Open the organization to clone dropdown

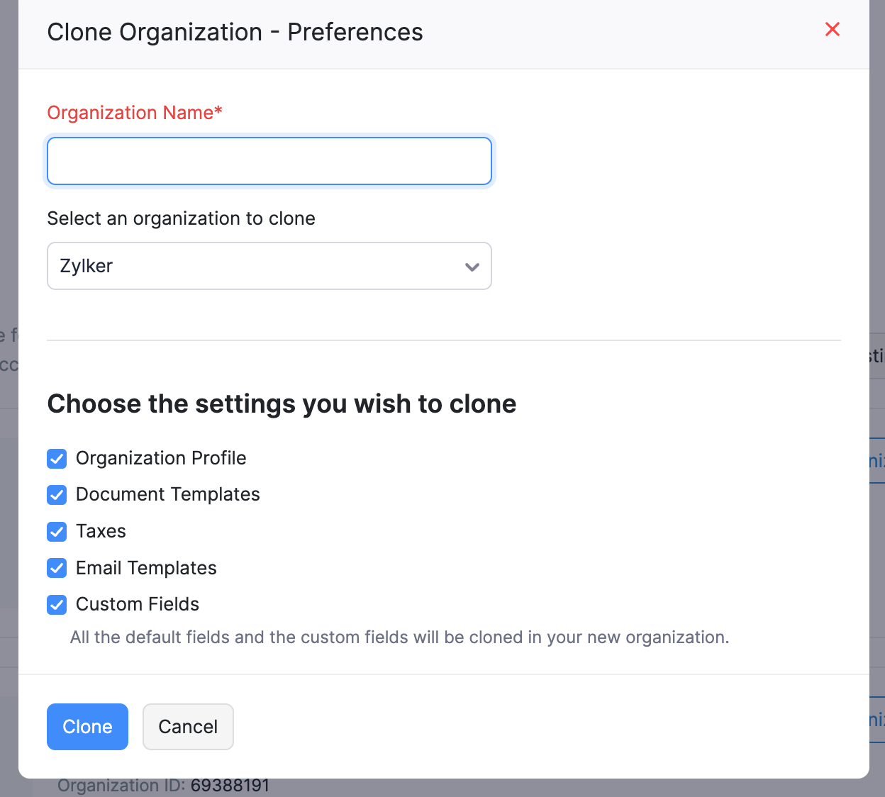[269, 266]
